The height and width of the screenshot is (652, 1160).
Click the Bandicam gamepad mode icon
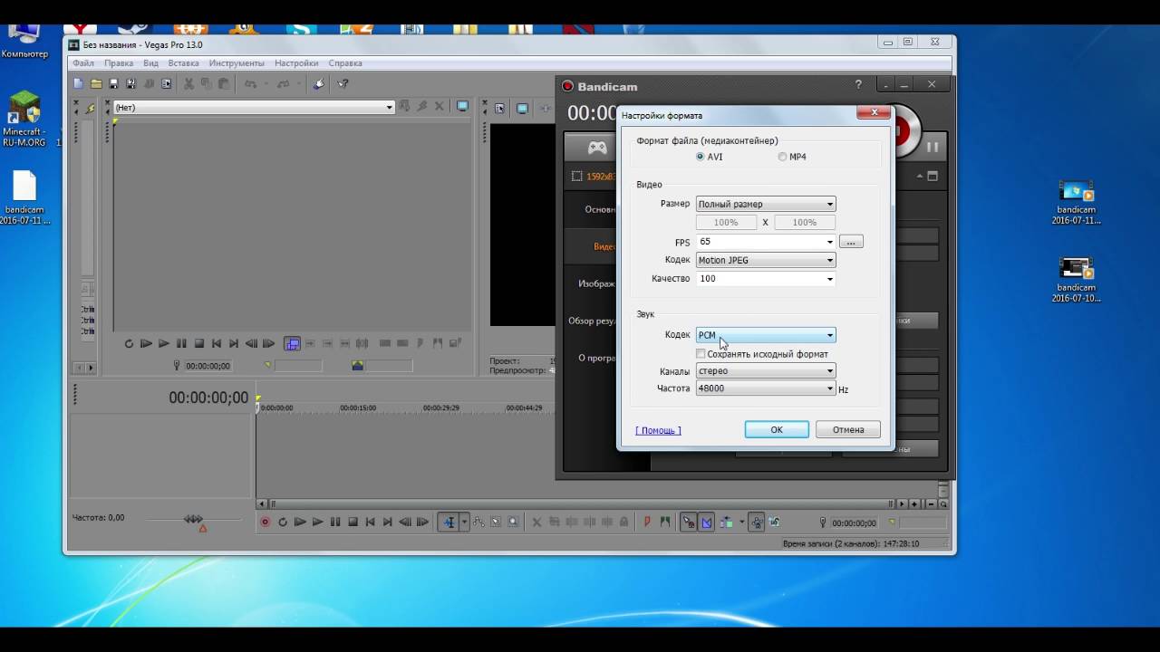[x=597, y=148]
